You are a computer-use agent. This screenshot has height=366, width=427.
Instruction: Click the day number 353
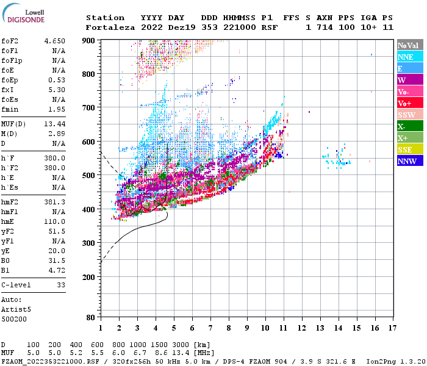[x=209, y=27]
